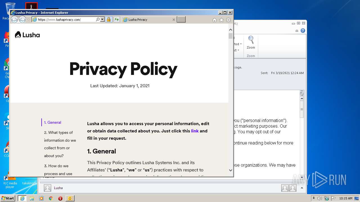Image resolution: width=360 pixels, height=202 pixels.
Task: Click the Action Center flag icon
Action: click(x=333, y=198)
